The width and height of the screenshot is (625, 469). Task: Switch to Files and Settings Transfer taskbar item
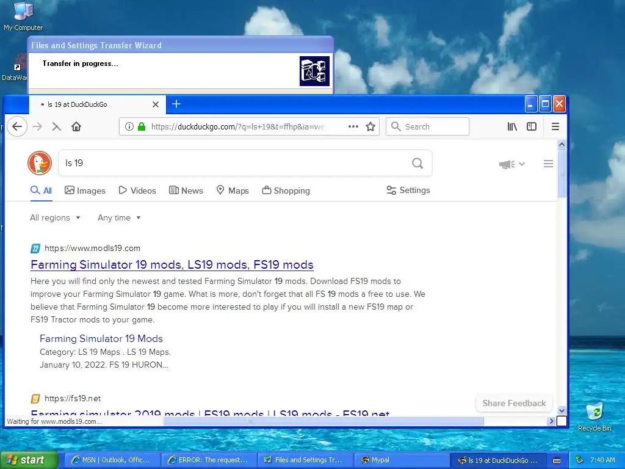pos(306,460)
